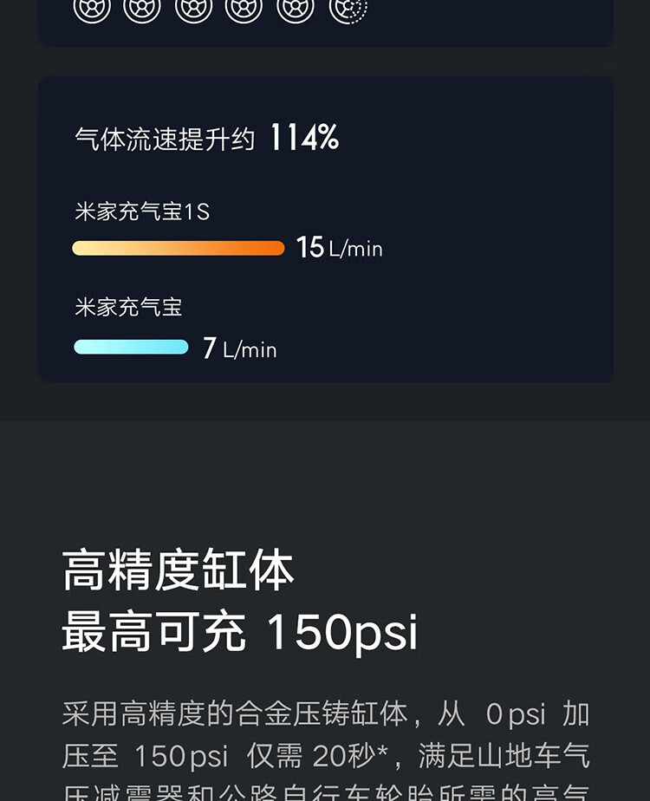
Task: Click the 0 psi text in paragraph
Action: click(516, 714)
